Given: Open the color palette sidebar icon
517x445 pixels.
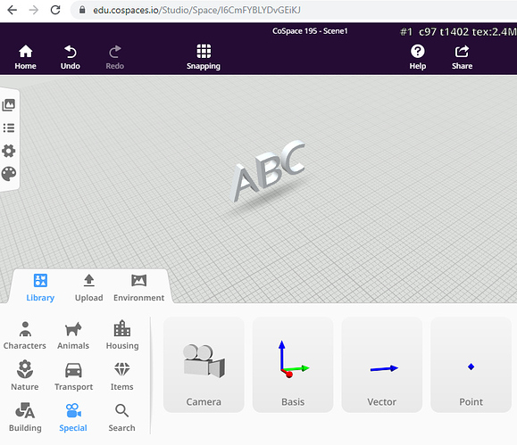Looking at the screenshot, I should pos(9,174).
